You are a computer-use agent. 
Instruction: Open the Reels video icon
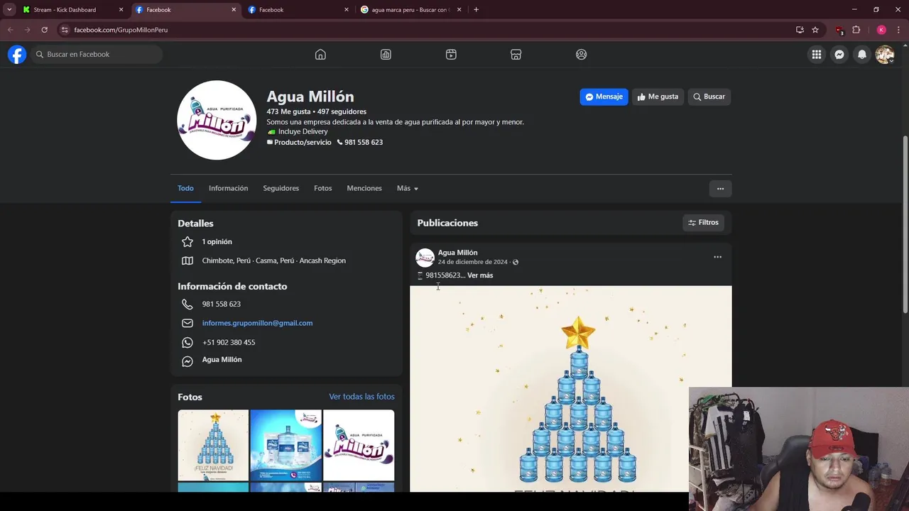[x=451, y=55]
